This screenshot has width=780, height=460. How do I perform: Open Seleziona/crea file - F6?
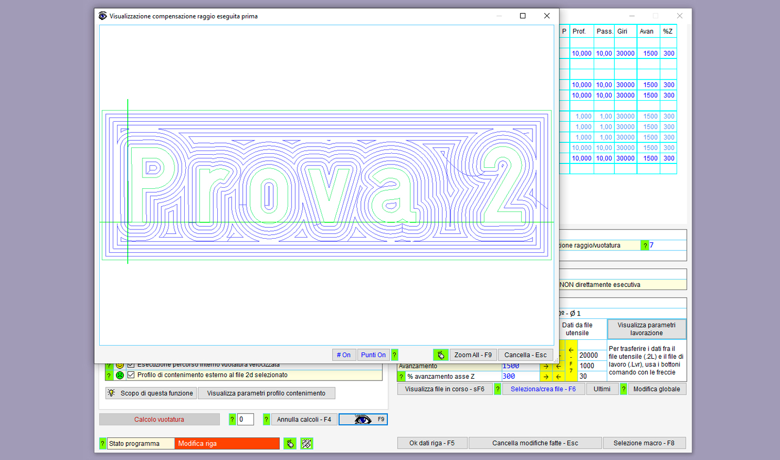point(543,389)
